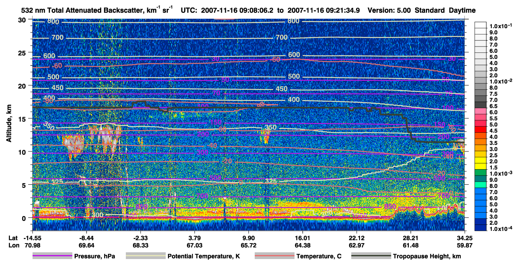Screen dimensions: 516x265
Task: Click the 'Lat' row label
Action: pyautogui.click(x=12, y=238)
